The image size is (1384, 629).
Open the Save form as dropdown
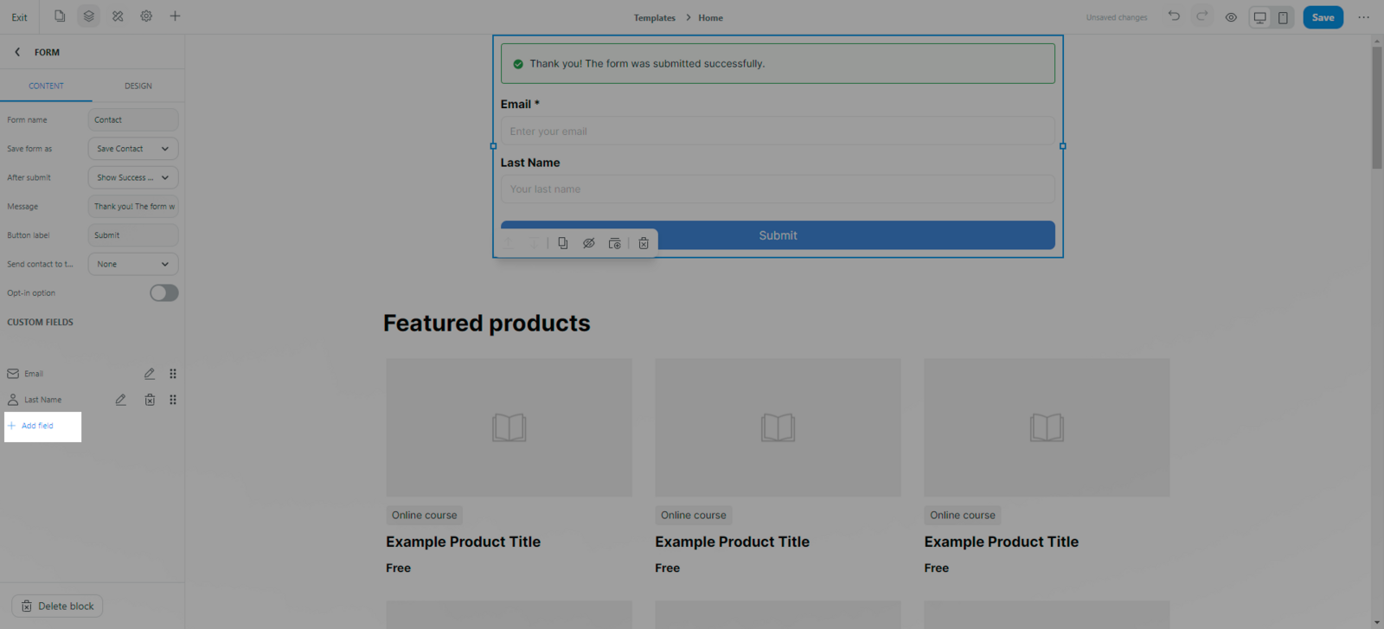click(x=133, y=149)
